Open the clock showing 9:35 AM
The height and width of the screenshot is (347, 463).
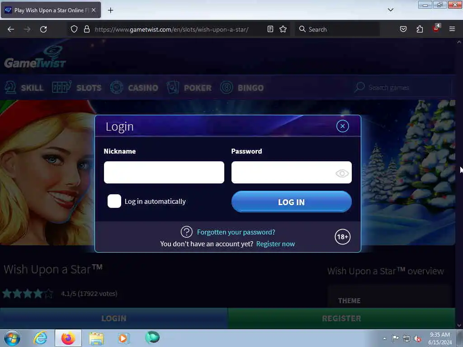[439, 338]
